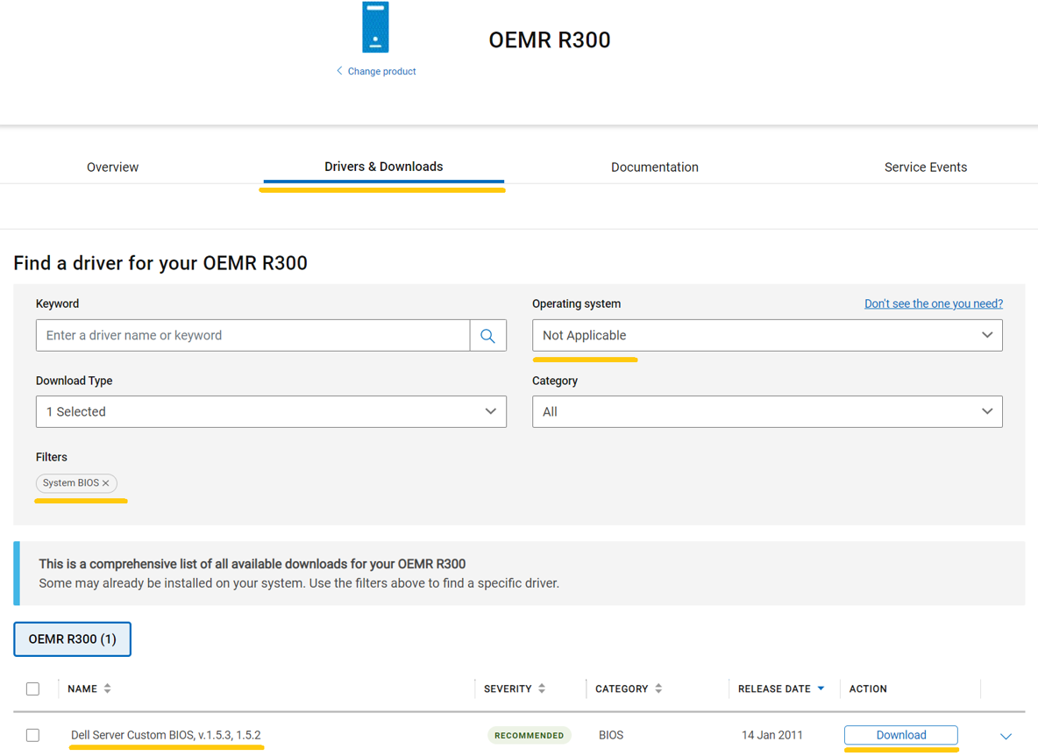The height and width of the screenshot is (756, 1038).
Task: Switch to the Overview tab
Action: click(x=112, y=167)
